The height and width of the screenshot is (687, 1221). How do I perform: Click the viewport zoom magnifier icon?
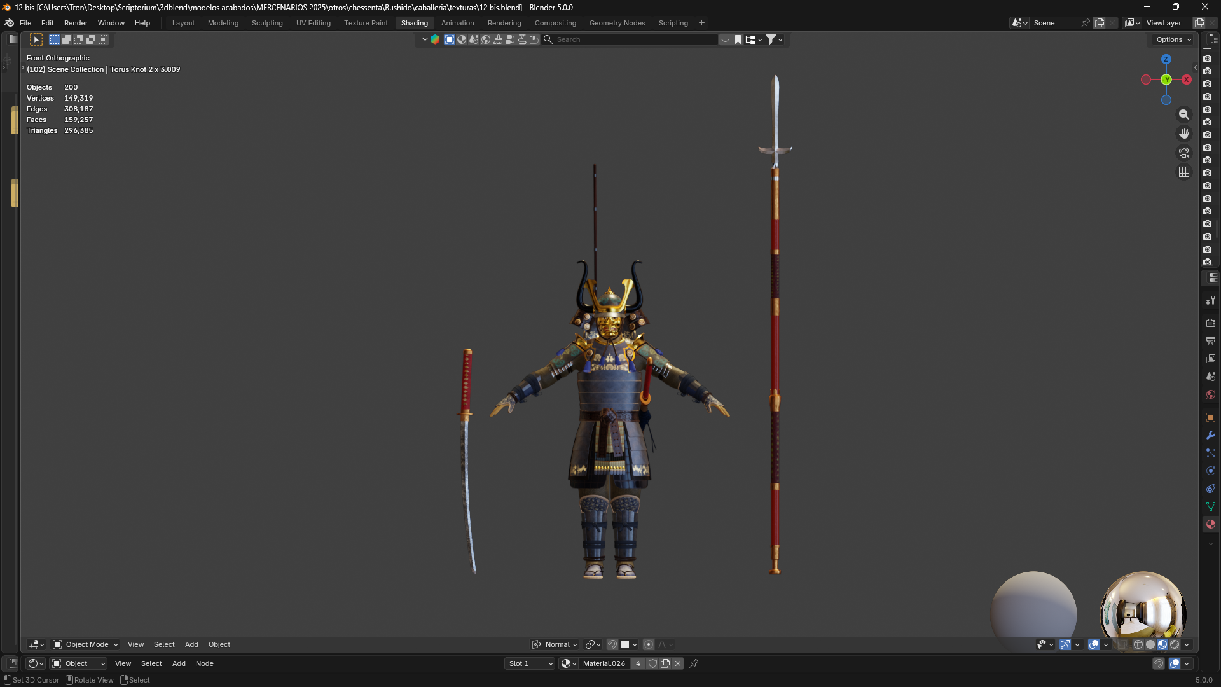coord(1183,114)
